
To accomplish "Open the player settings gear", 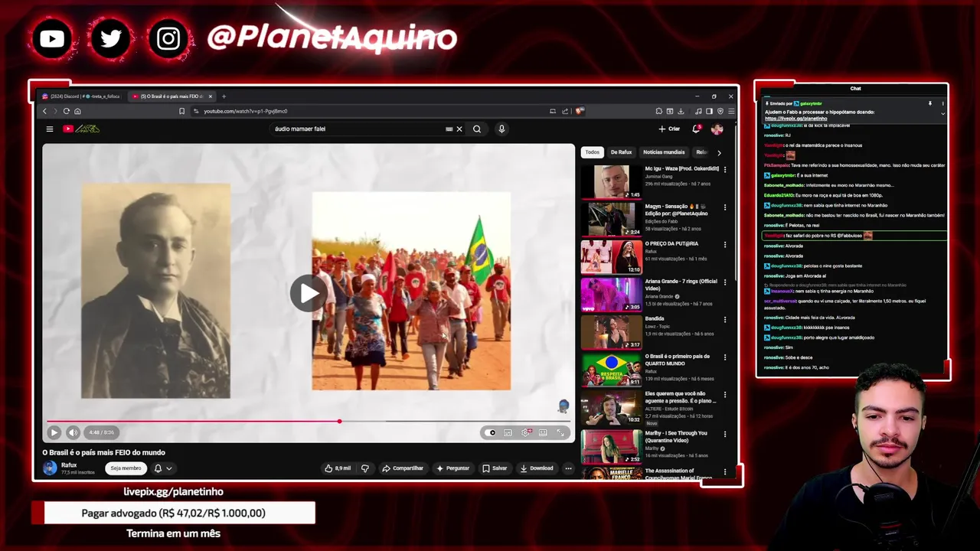I will tap(525, 432).
